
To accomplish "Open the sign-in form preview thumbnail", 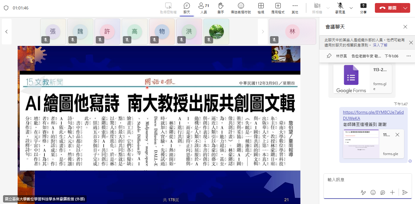I will 361,144.
